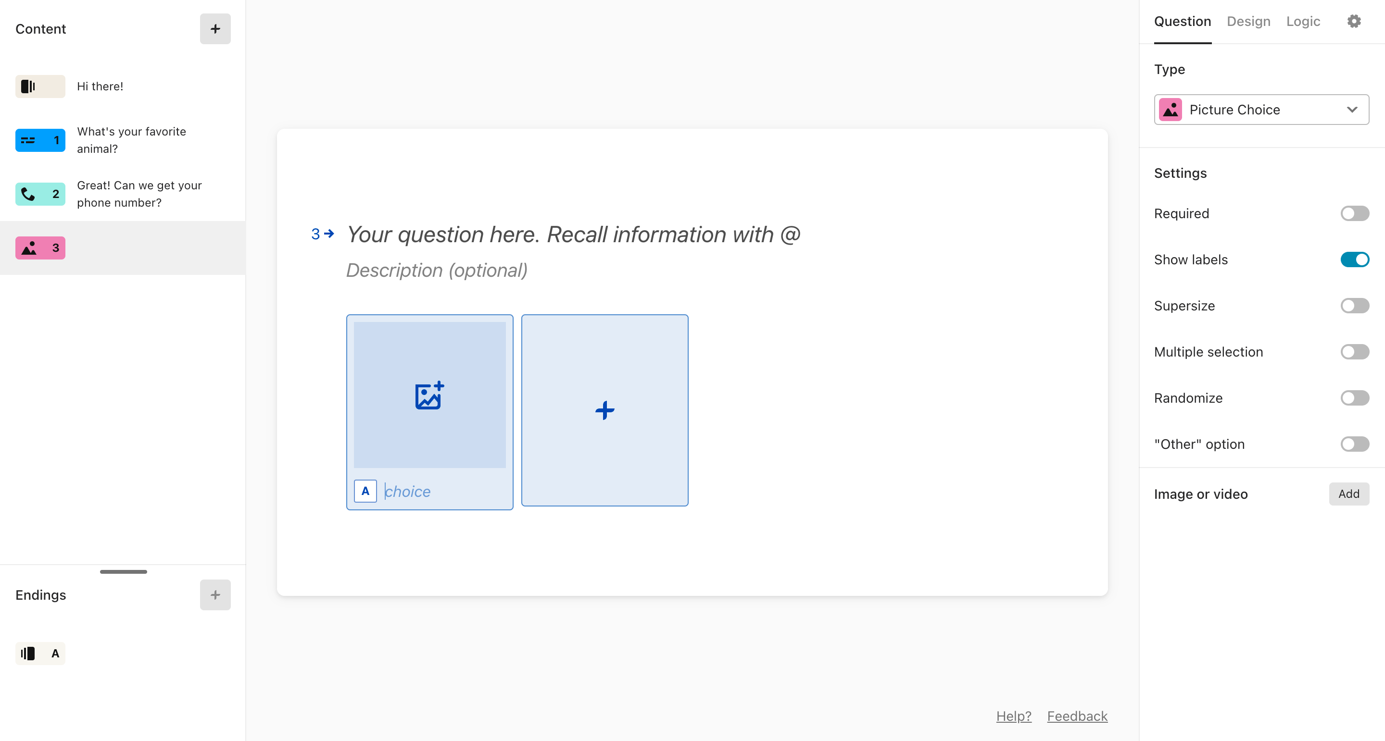Click the pink Picture Choice type icon
Image resolution: width=1385 pixels, height=741 pixels.
[x=1171, y=110]
